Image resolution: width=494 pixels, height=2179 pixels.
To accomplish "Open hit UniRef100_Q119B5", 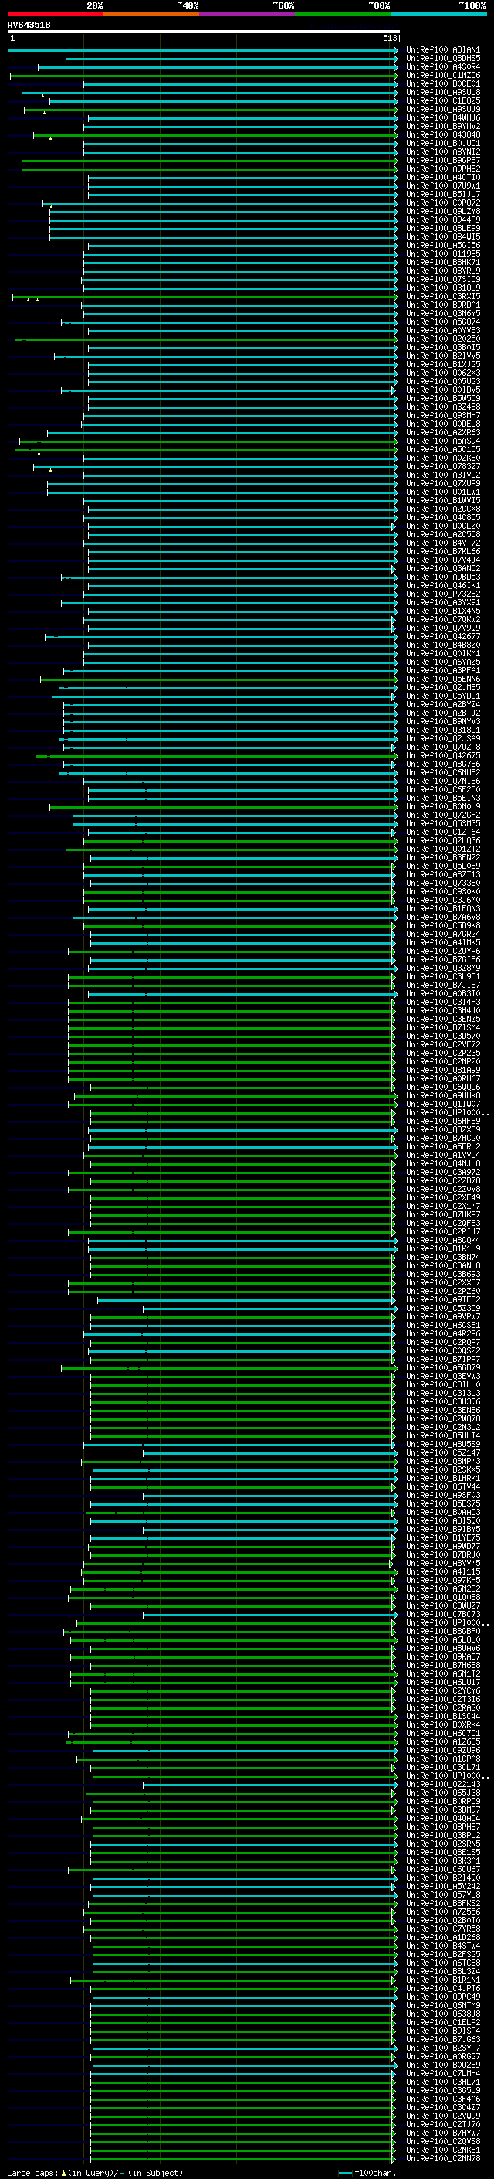I will [x=442, y=254].
